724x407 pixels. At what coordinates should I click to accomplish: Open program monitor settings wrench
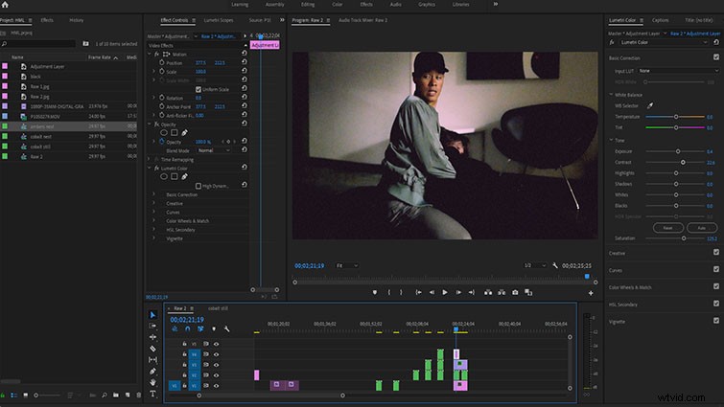(x=555, y=265)
